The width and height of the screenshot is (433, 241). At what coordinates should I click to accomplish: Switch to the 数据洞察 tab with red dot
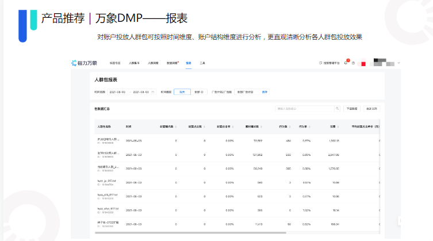click(x=173, y=63)
